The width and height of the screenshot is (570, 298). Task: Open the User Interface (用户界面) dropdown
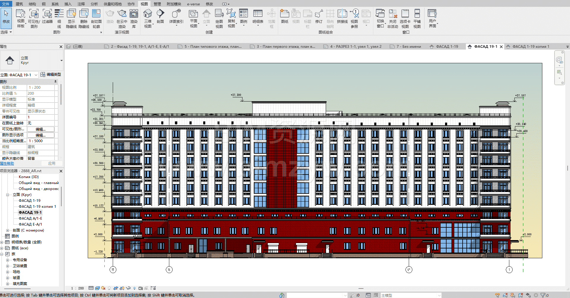[433, 18]
